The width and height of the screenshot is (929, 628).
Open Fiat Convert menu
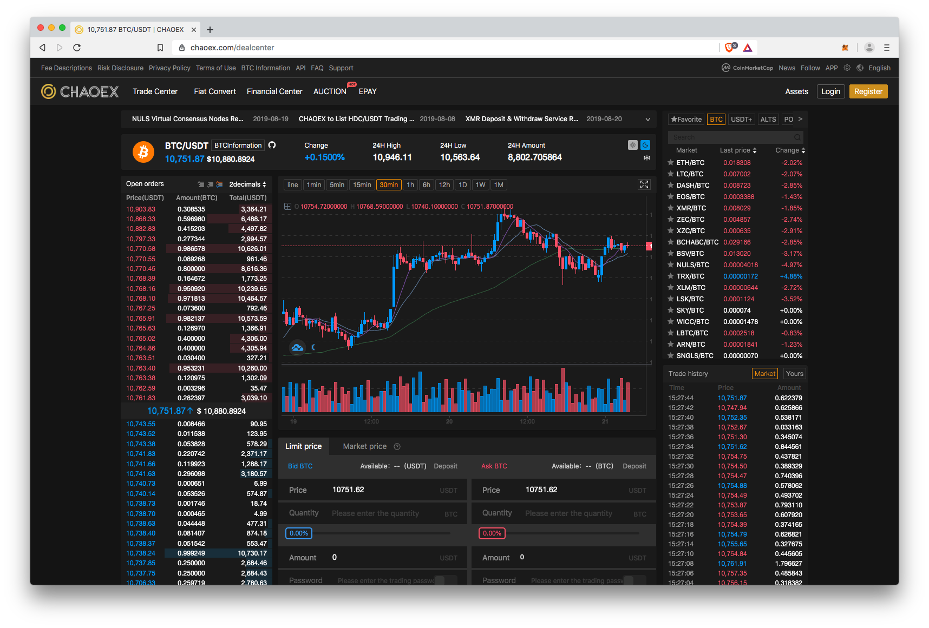tap(215, 91)
